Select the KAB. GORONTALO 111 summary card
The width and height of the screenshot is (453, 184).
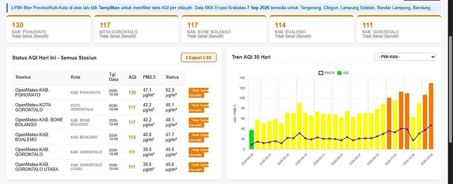coord(399,29)
